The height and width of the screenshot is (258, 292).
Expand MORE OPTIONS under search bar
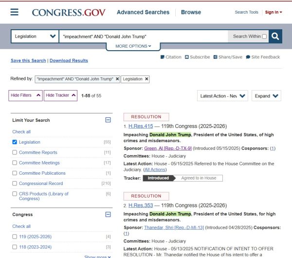coord(133,46)
